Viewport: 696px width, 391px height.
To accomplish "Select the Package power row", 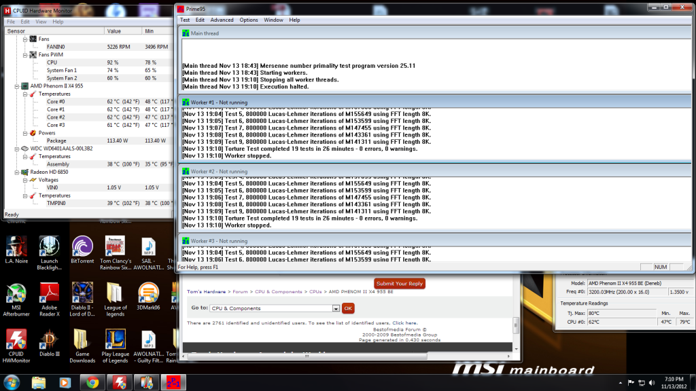I will 89,141.
